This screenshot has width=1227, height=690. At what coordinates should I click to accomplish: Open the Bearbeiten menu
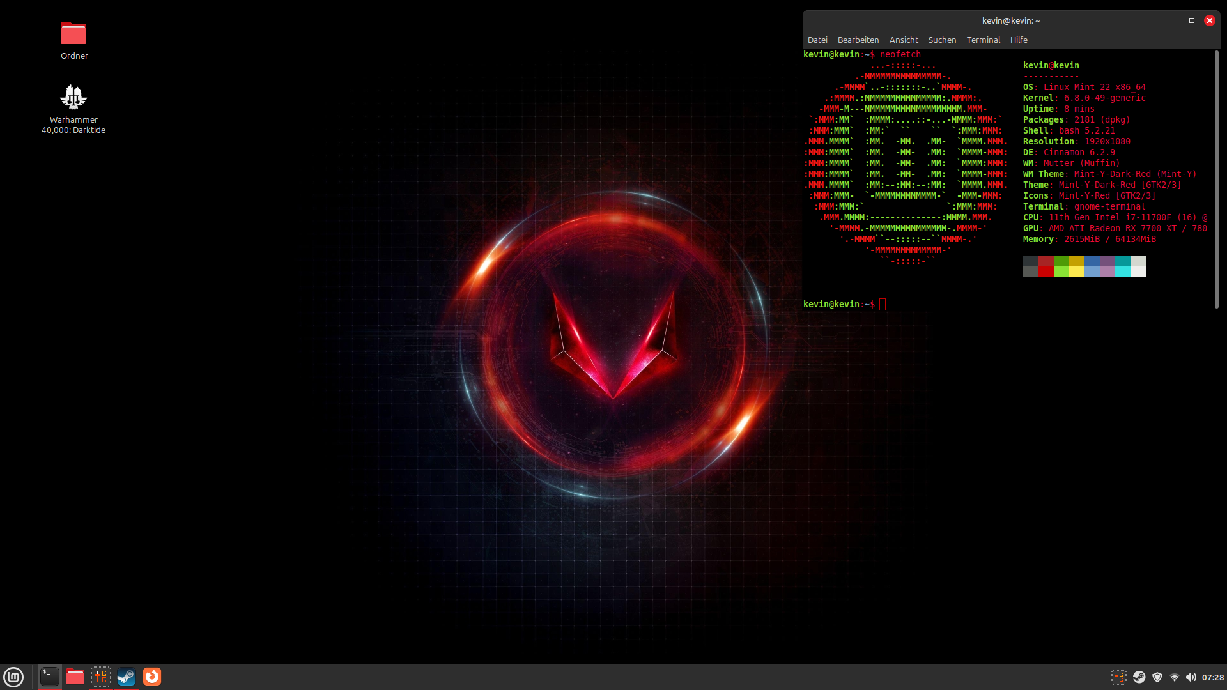(858, 40)
